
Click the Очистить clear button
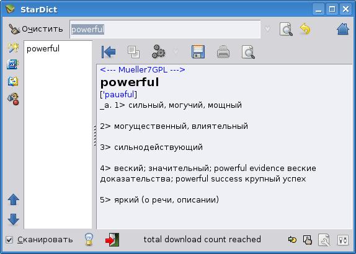point(36,29)
